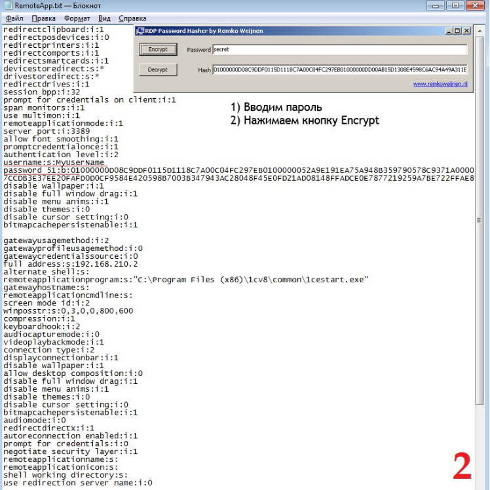Maximize the RDP Password Hasher window
This screenshot has height=490, width=490.
click(457, 31)
